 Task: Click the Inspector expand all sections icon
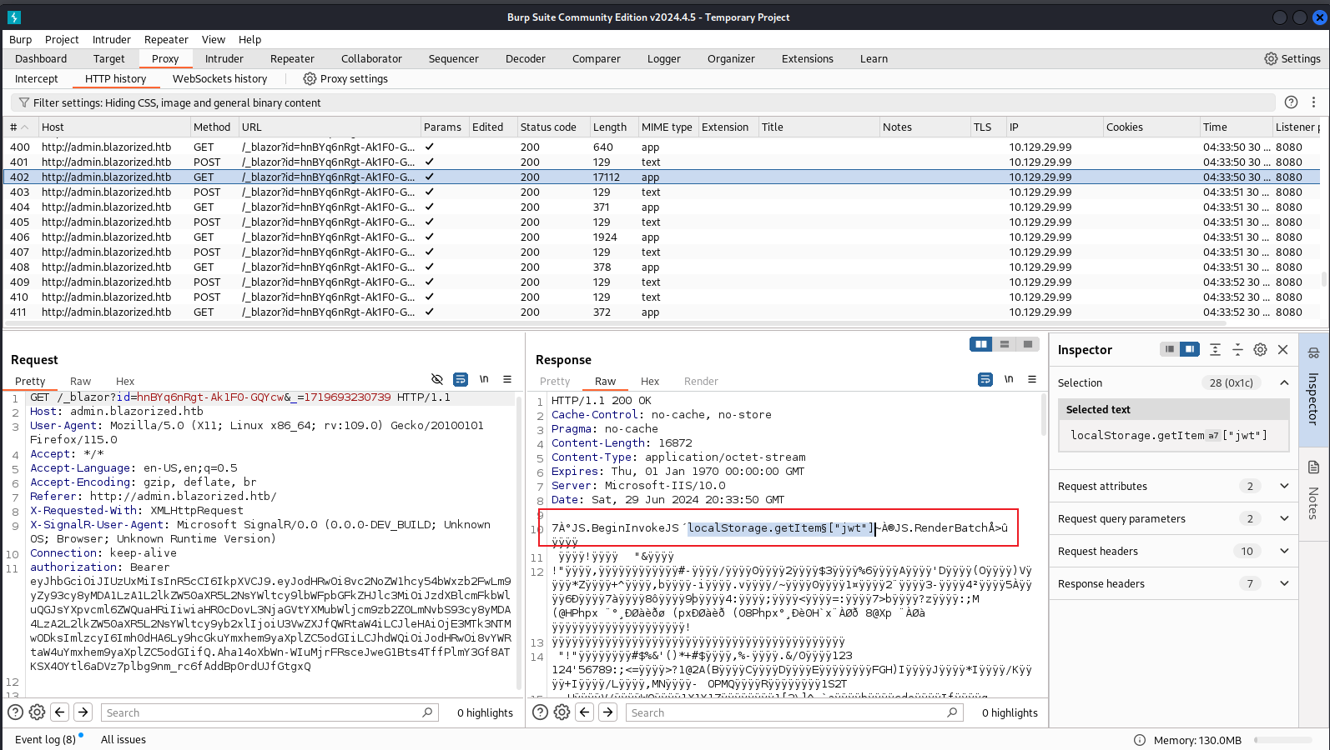(x=1215, y=349)
